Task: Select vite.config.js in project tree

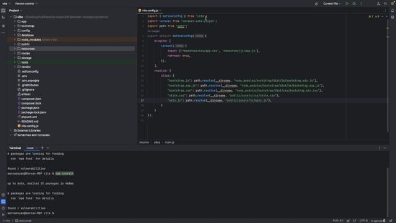Action: click(x=30, y=126)
